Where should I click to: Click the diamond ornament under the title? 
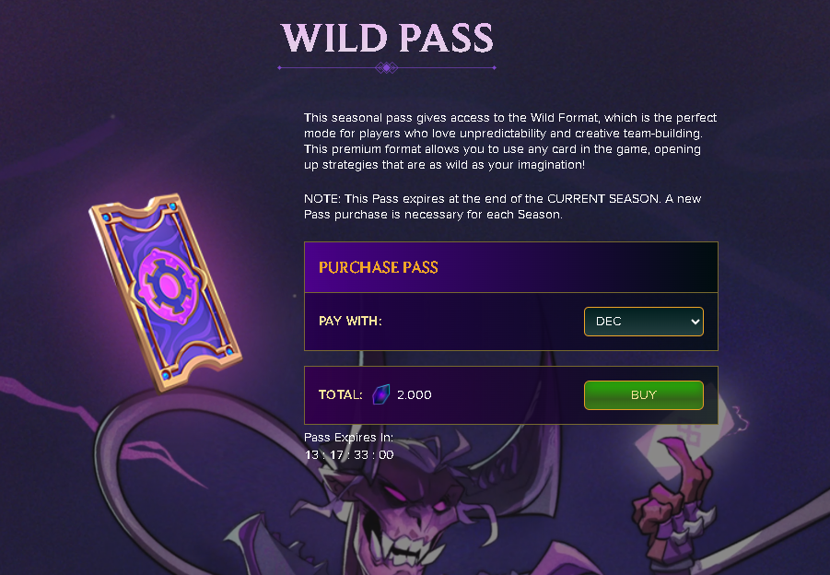pos(386,68)
